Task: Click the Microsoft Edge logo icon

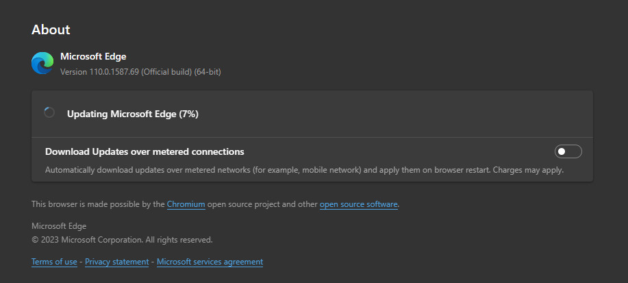Action: [42, 63]
